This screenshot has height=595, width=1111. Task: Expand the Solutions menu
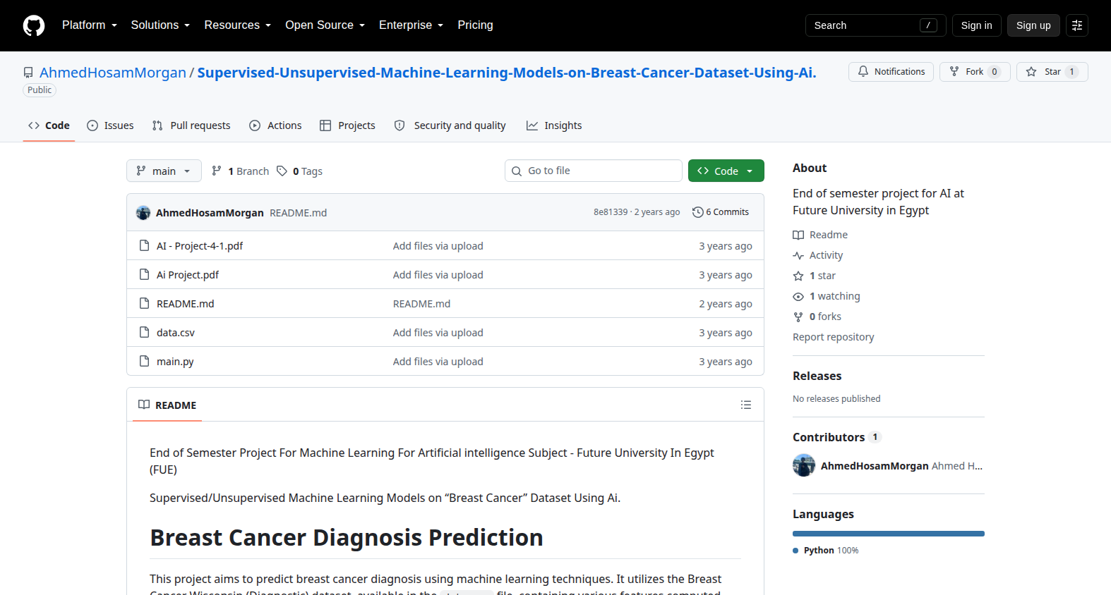(160, 25)
